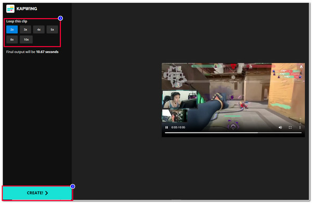
Task: Click the Kapwing logo icon
Action: click(10, 9)
